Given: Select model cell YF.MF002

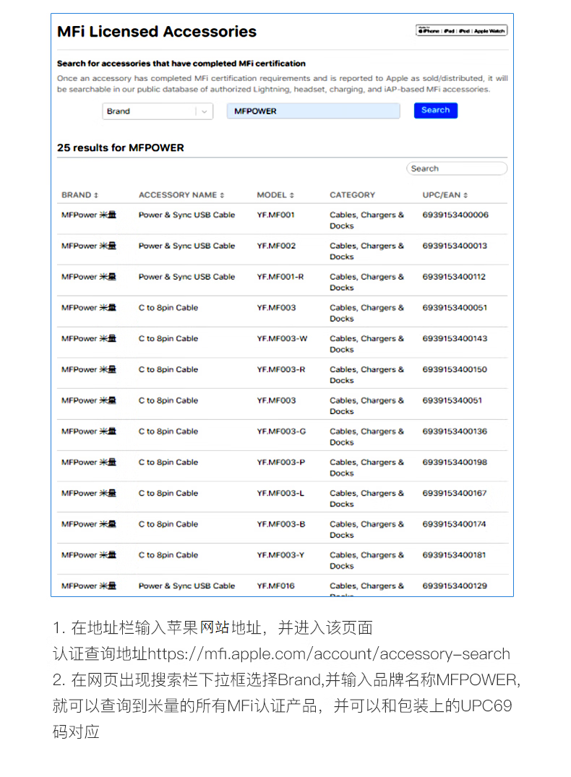Looking at the screenshot, I should click(x=276, y=246).
